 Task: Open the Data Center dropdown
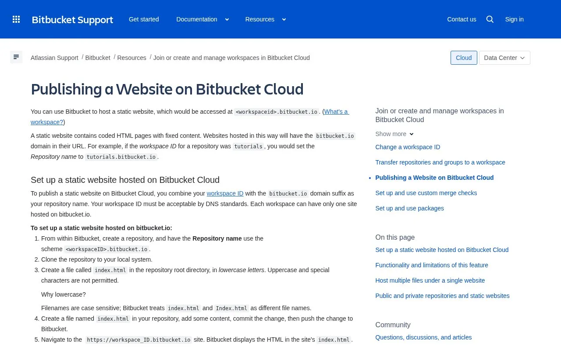click(x=504, y=58)
